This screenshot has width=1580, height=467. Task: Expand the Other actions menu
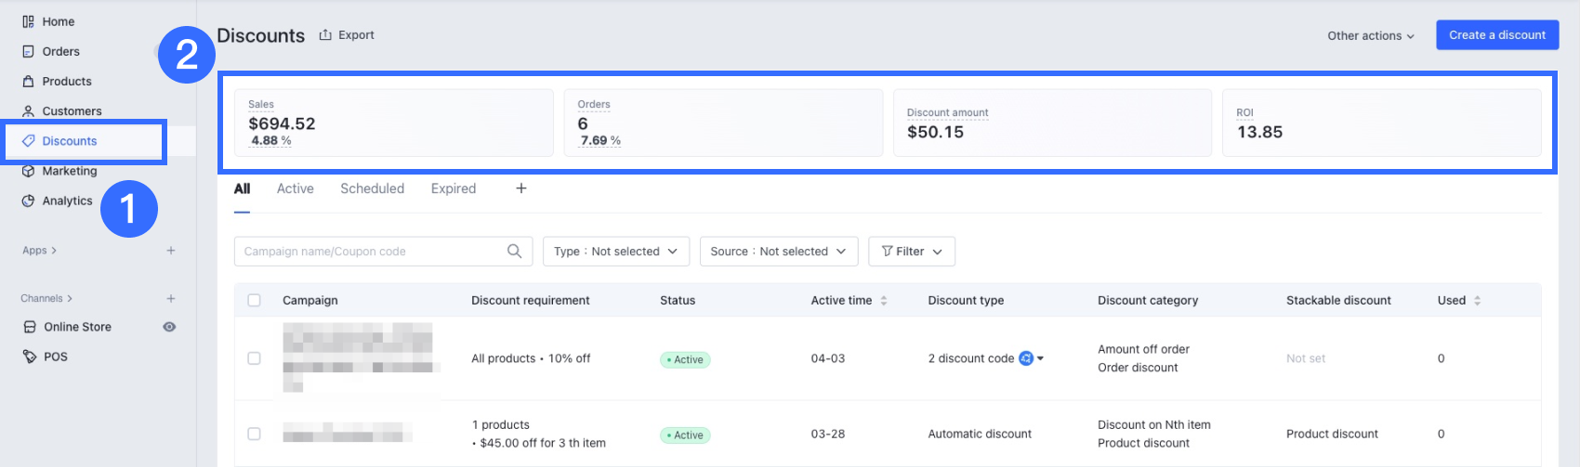point(1370,35)
